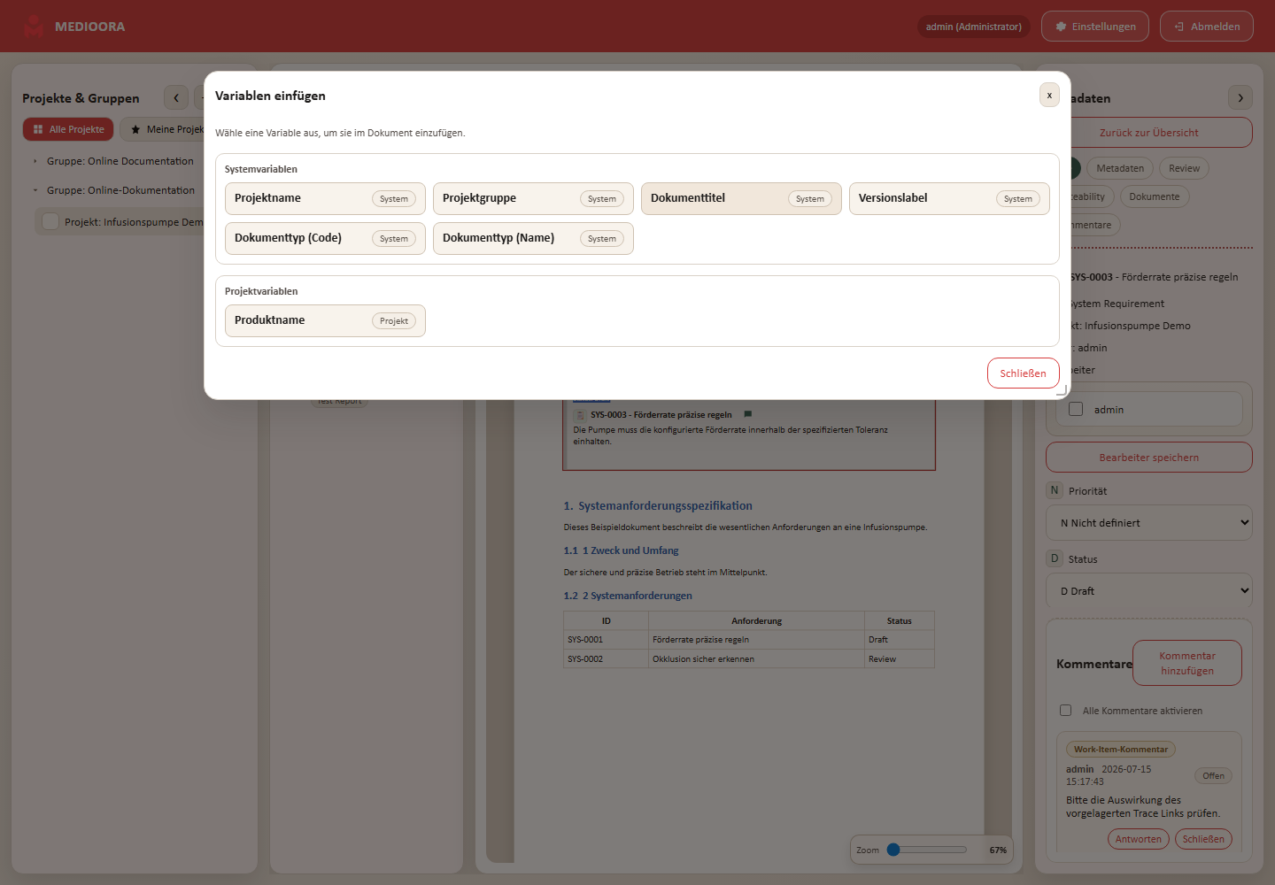The width and height of the screenshot is (1275, 885).
Task: Expand the right metadata panel chevron
Action: click(x=1240, y=97)
